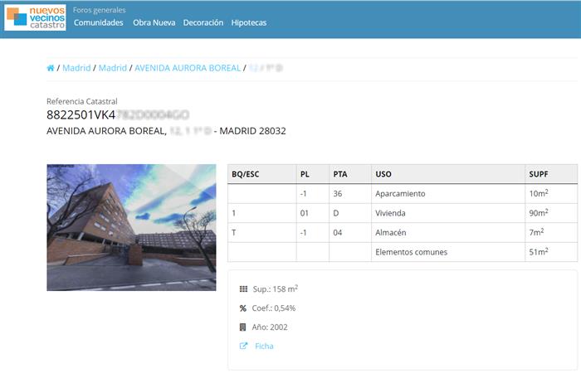Click the Foros generales header text

(100, 10)
